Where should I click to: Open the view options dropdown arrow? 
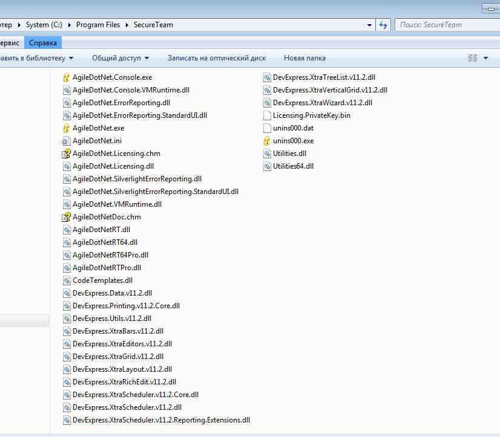point(485,58)
